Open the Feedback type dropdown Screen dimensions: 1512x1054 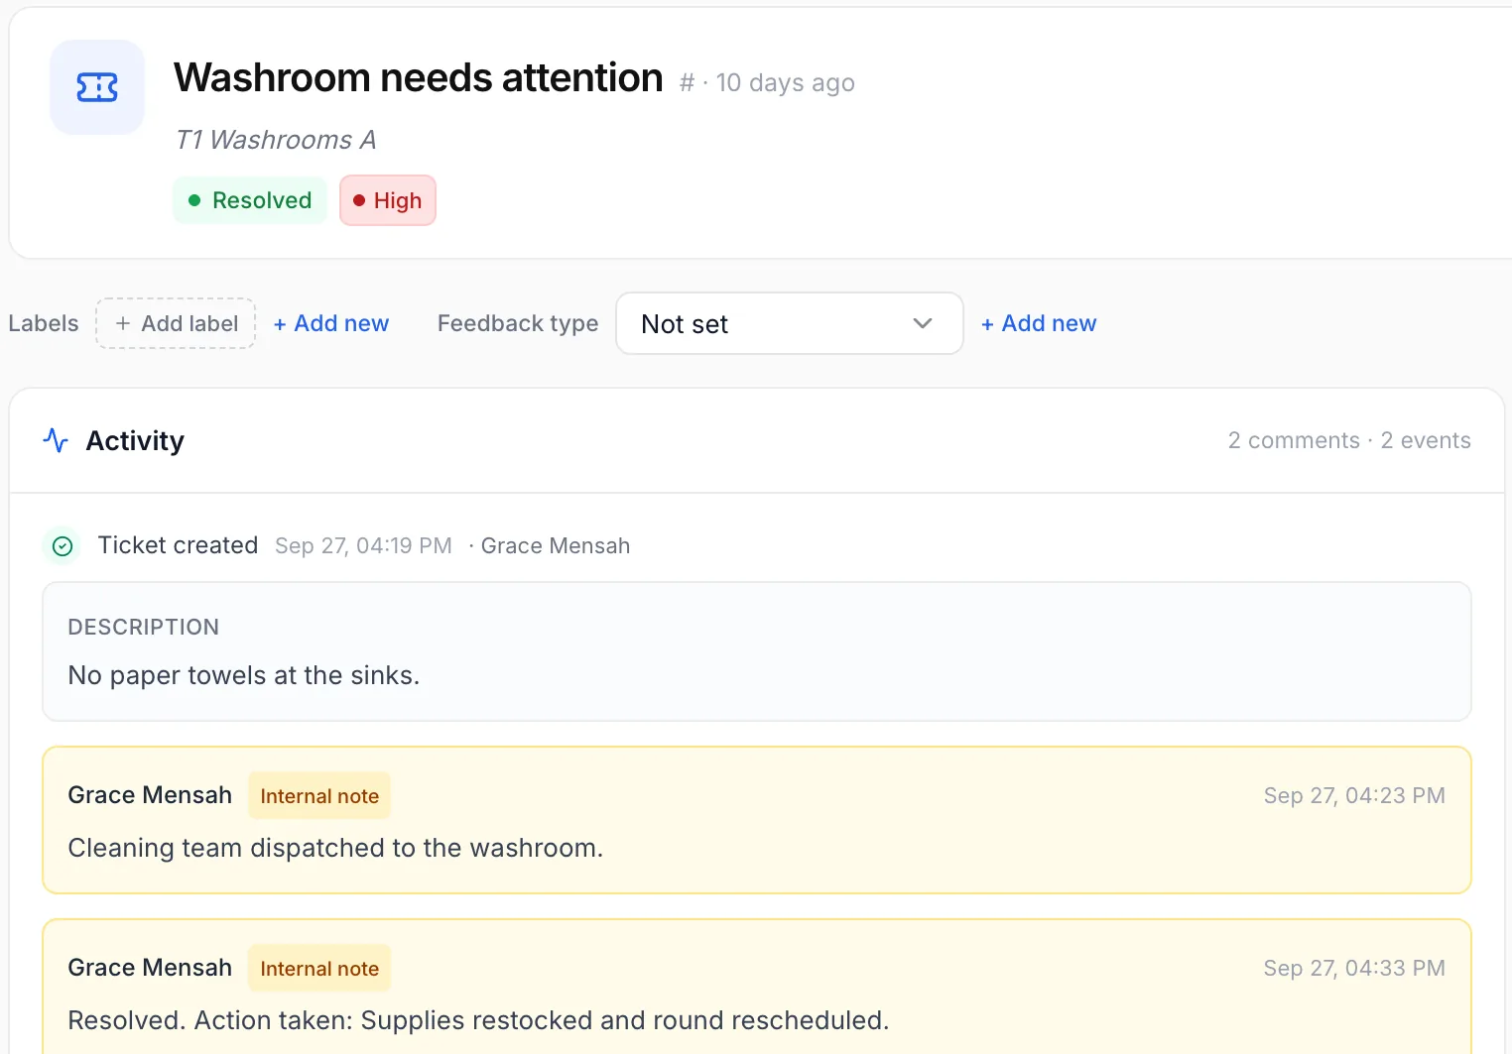click(x=790, y=323)
